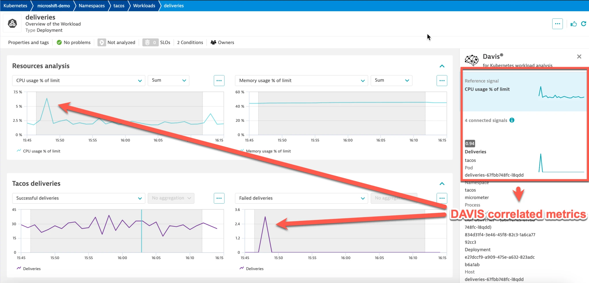Open options for CPU usage chart
The image size is (589, 283).
(219, 81)
